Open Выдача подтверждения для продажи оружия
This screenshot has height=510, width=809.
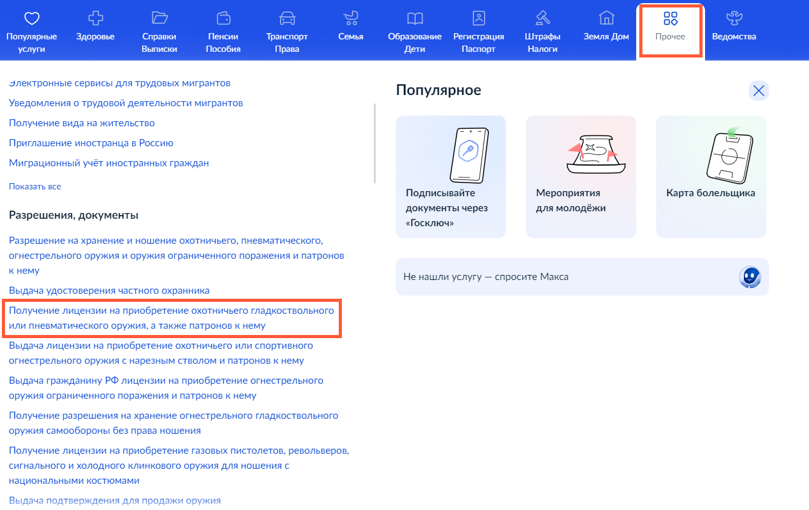(x=115, y=500)
